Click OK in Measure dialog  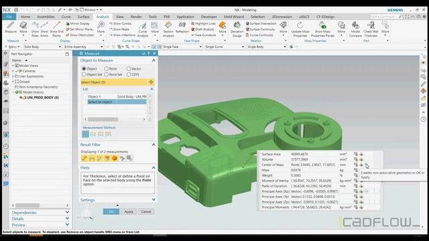[111, 212]
